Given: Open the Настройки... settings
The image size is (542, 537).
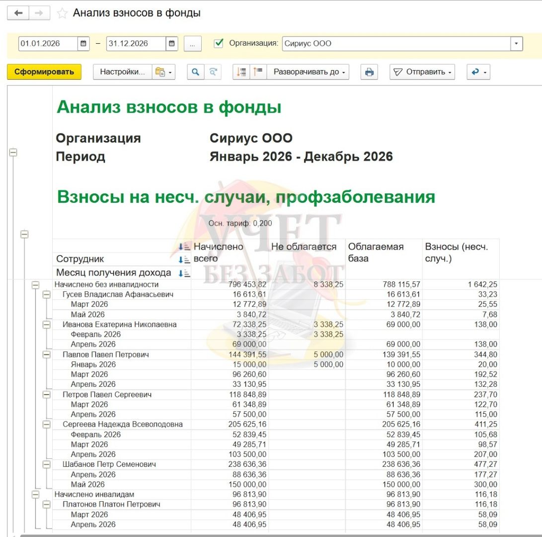Looking at the screenshot, I should coord(122,72).
